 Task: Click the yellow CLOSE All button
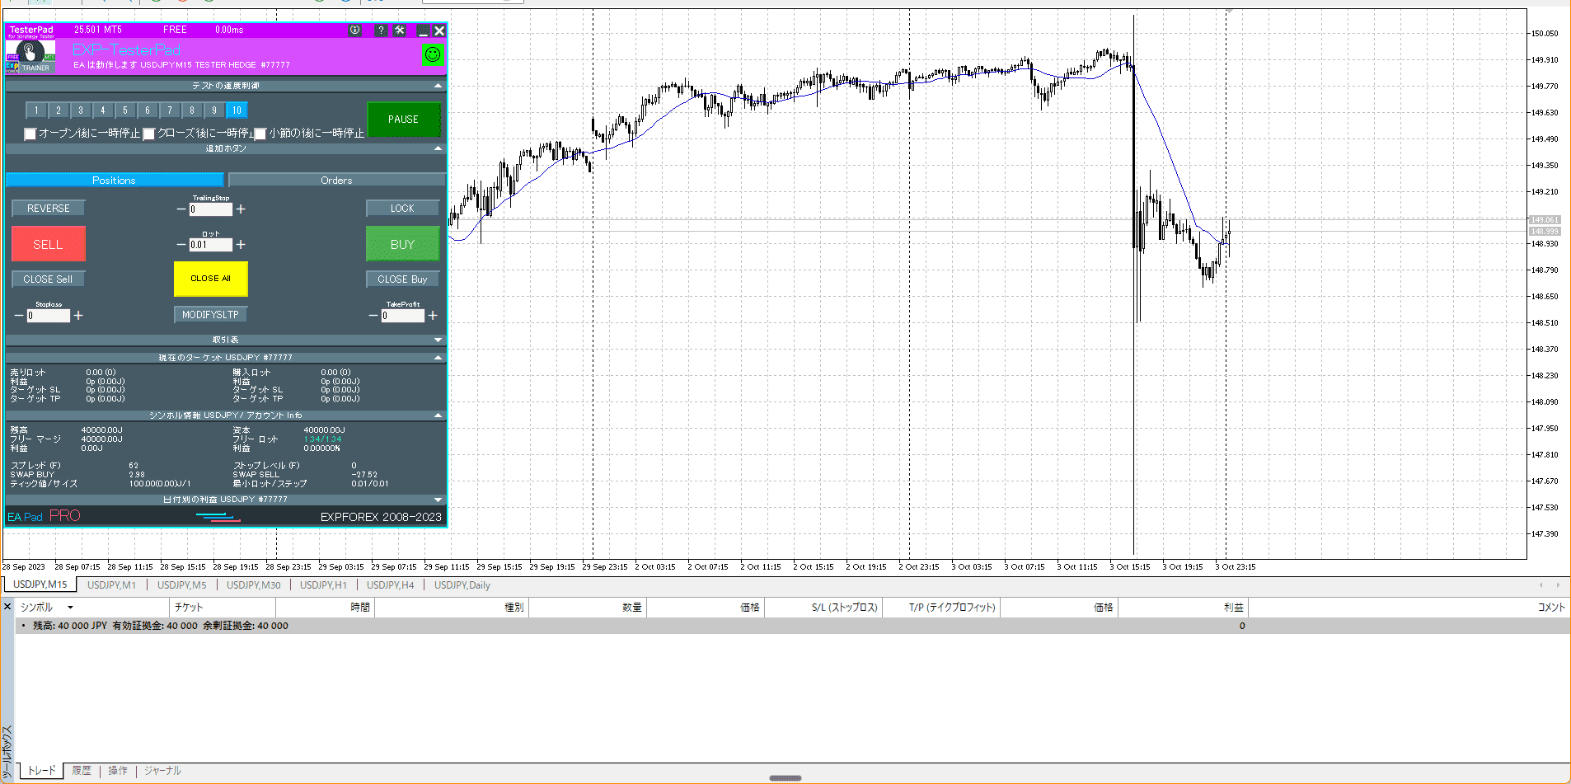pos(210,279)
